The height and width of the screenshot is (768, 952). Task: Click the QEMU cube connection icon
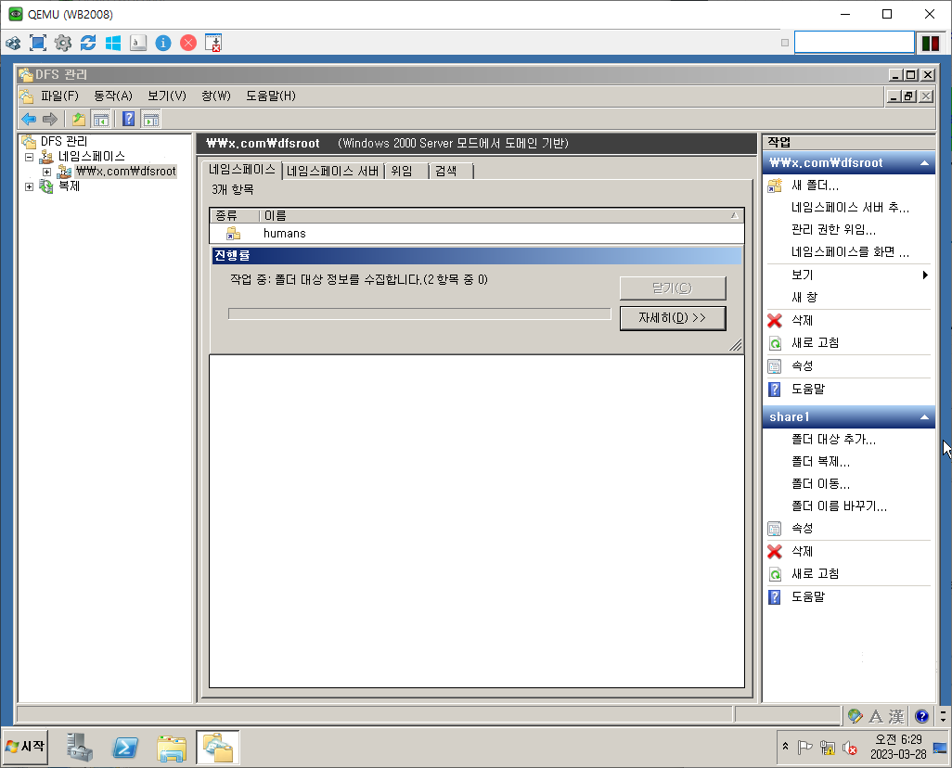[x=13, y=43]
